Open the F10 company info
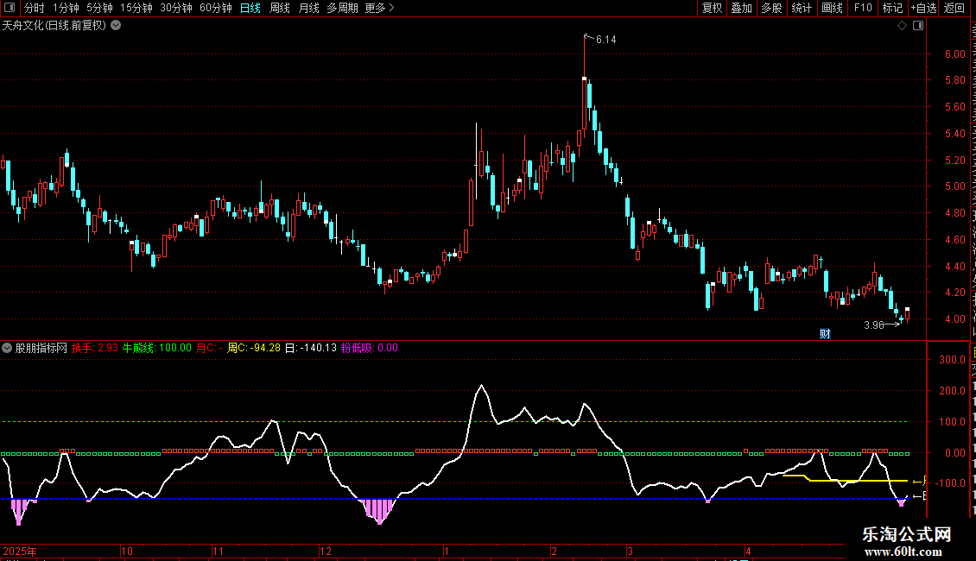The height and width of the screenshot is (561, 976). pyautogui.click(x=863, y=8)
